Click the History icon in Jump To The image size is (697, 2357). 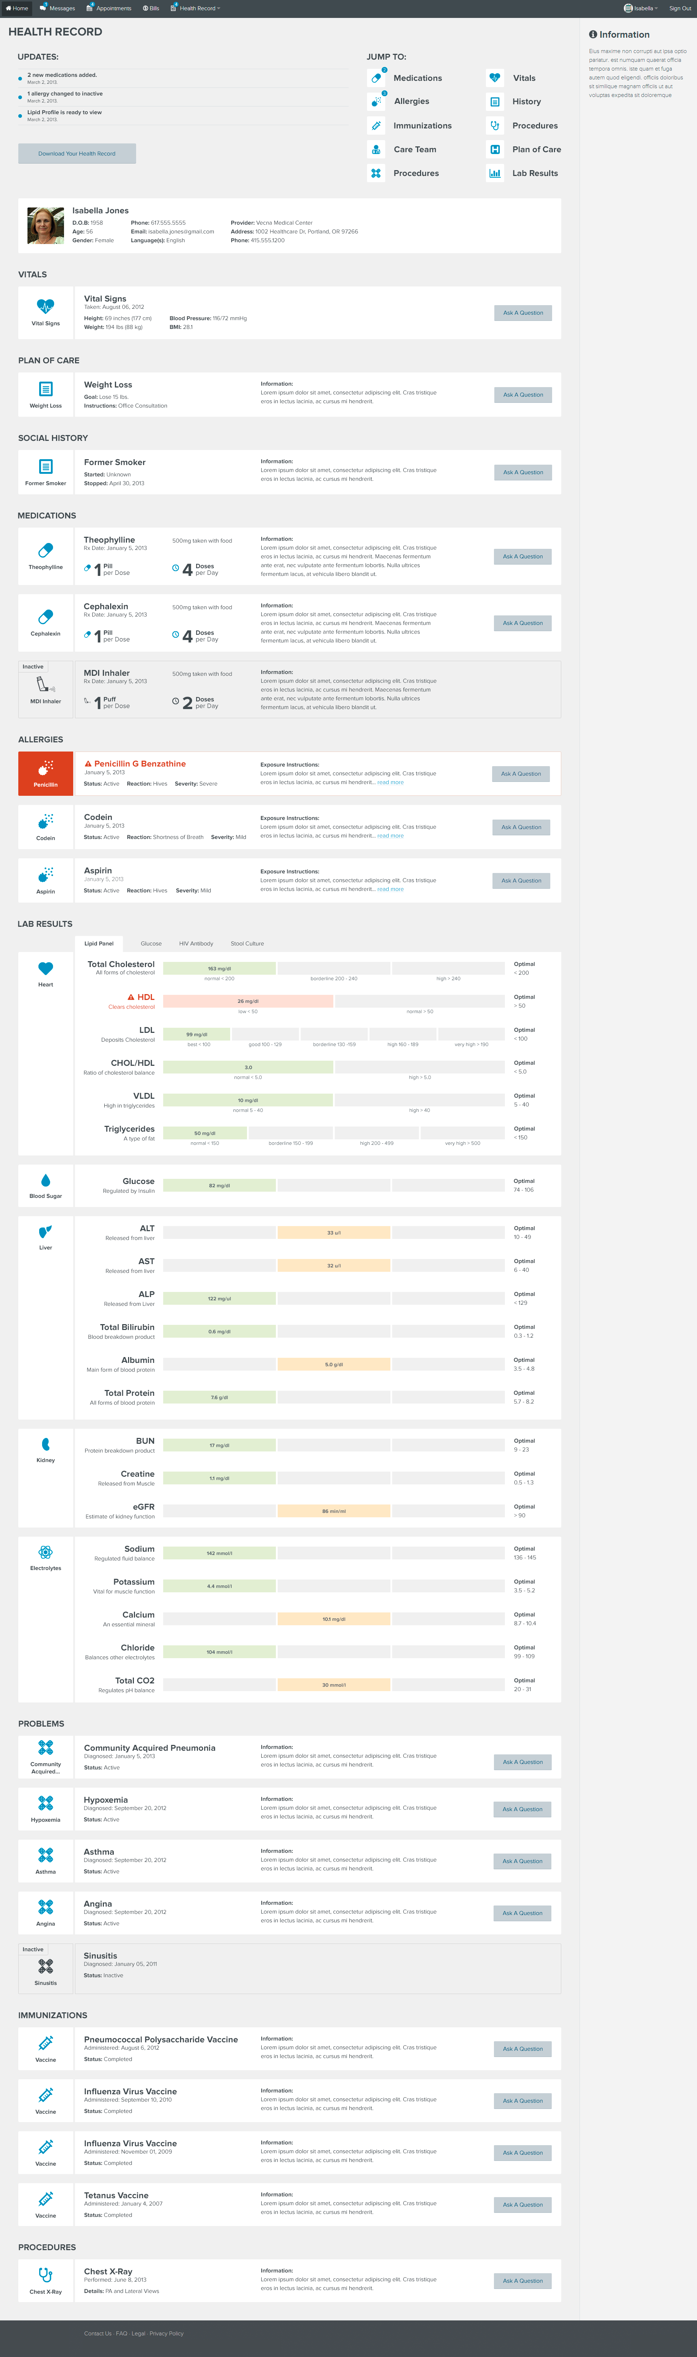pos(495,102)
